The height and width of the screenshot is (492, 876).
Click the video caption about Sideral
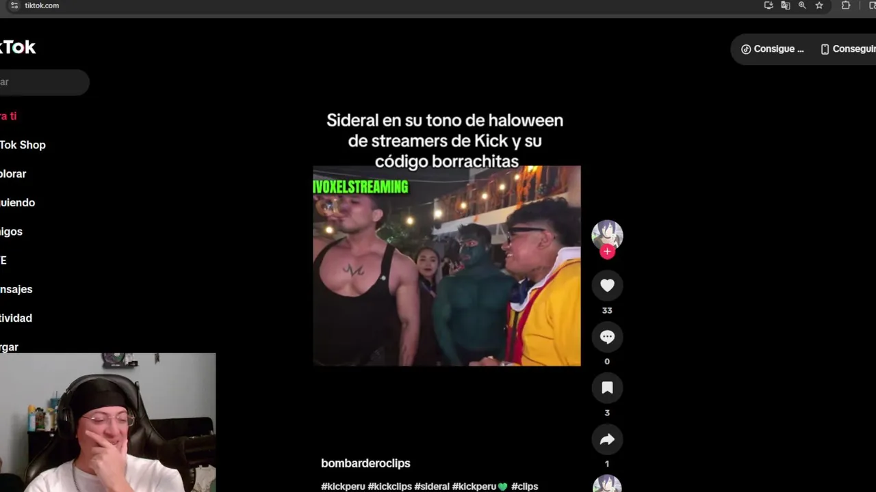click(x=445, y=141)
